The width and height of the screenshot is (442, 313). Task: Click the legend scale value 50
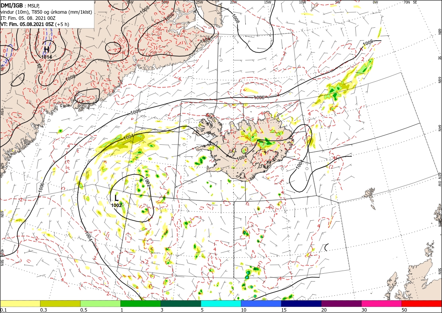tap(404, 310)
